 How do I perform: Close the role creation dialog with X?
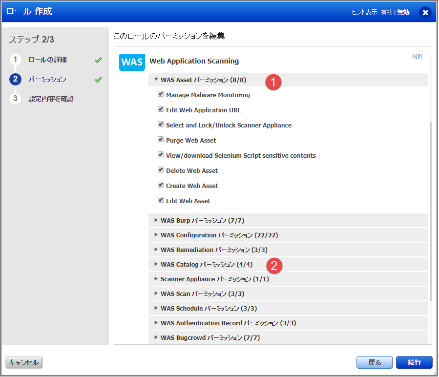(425, 12)
